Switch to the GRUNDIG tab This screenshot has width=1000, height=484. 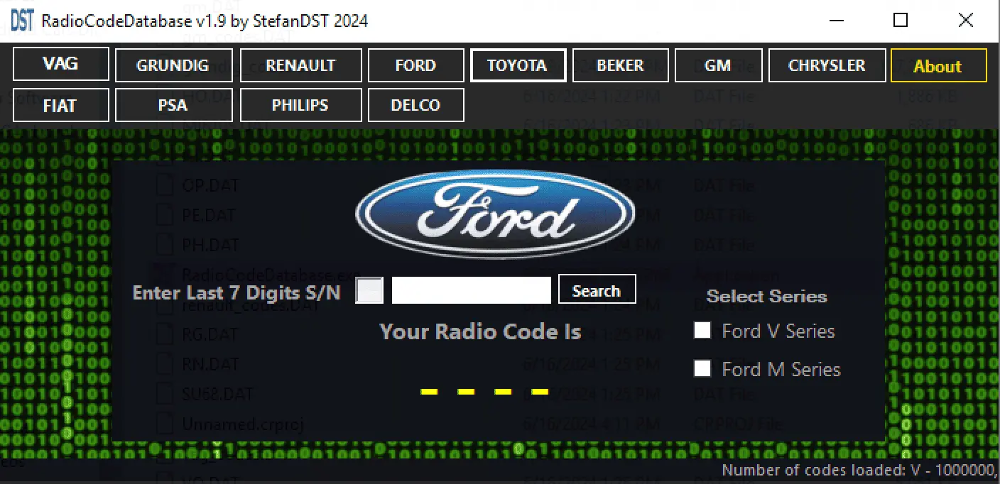(173, 66)
